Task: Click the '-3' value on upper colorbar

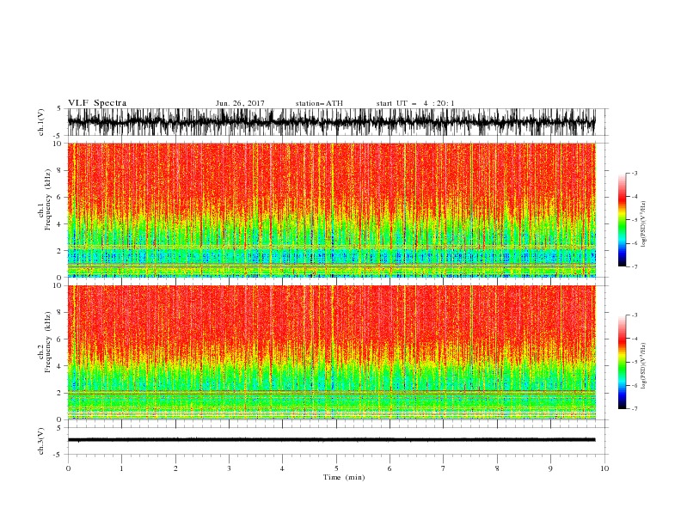Action: 634,173
